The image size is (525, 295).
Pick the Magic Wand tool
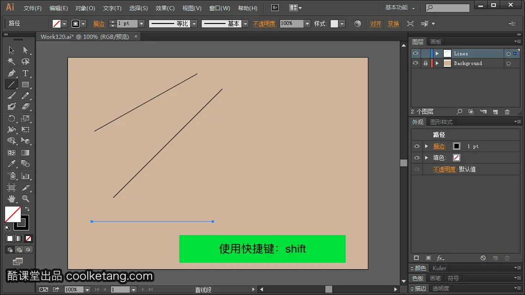point(12,61)
